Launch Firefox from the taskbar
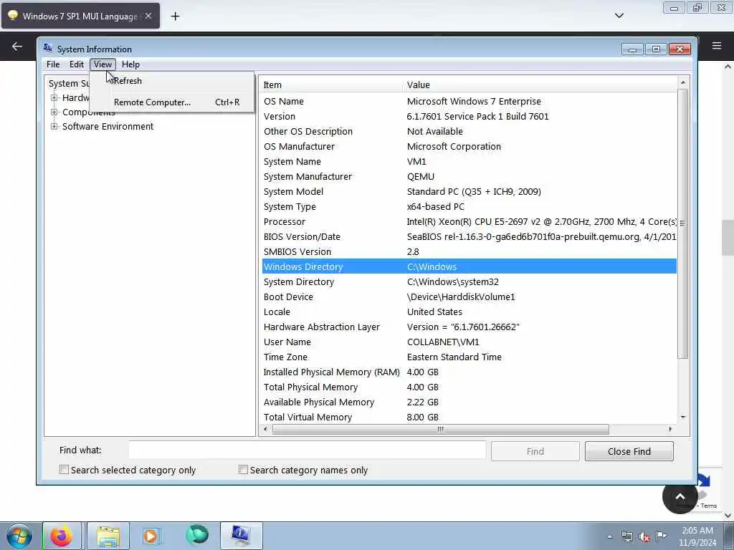The image size is (734, 550). [62, 536]
